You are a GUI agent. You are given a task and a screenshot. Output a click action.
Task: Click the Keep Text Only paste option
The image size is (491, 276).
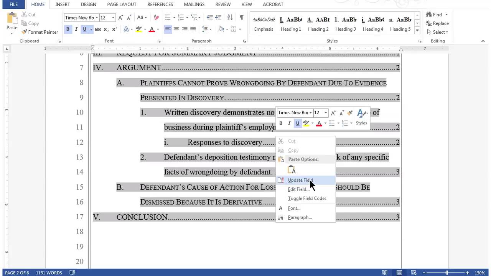tap(292, 169)
